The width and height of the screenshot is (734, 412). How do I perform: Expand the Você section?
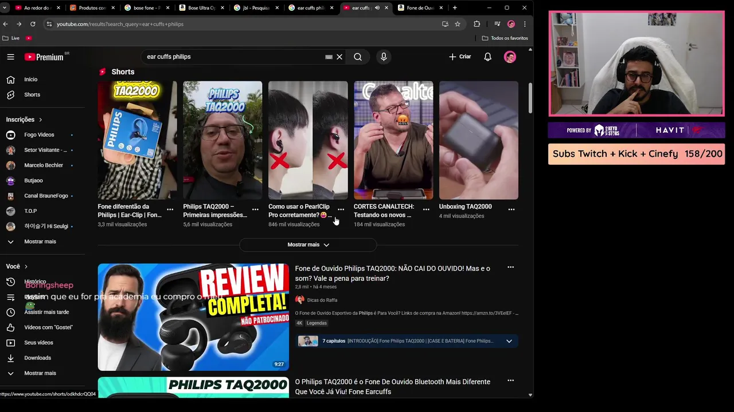point(17,267)
